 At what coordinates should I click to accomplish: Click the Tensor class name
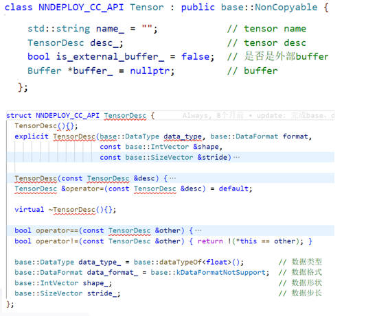pyautogui.click(x=147, y=8)
